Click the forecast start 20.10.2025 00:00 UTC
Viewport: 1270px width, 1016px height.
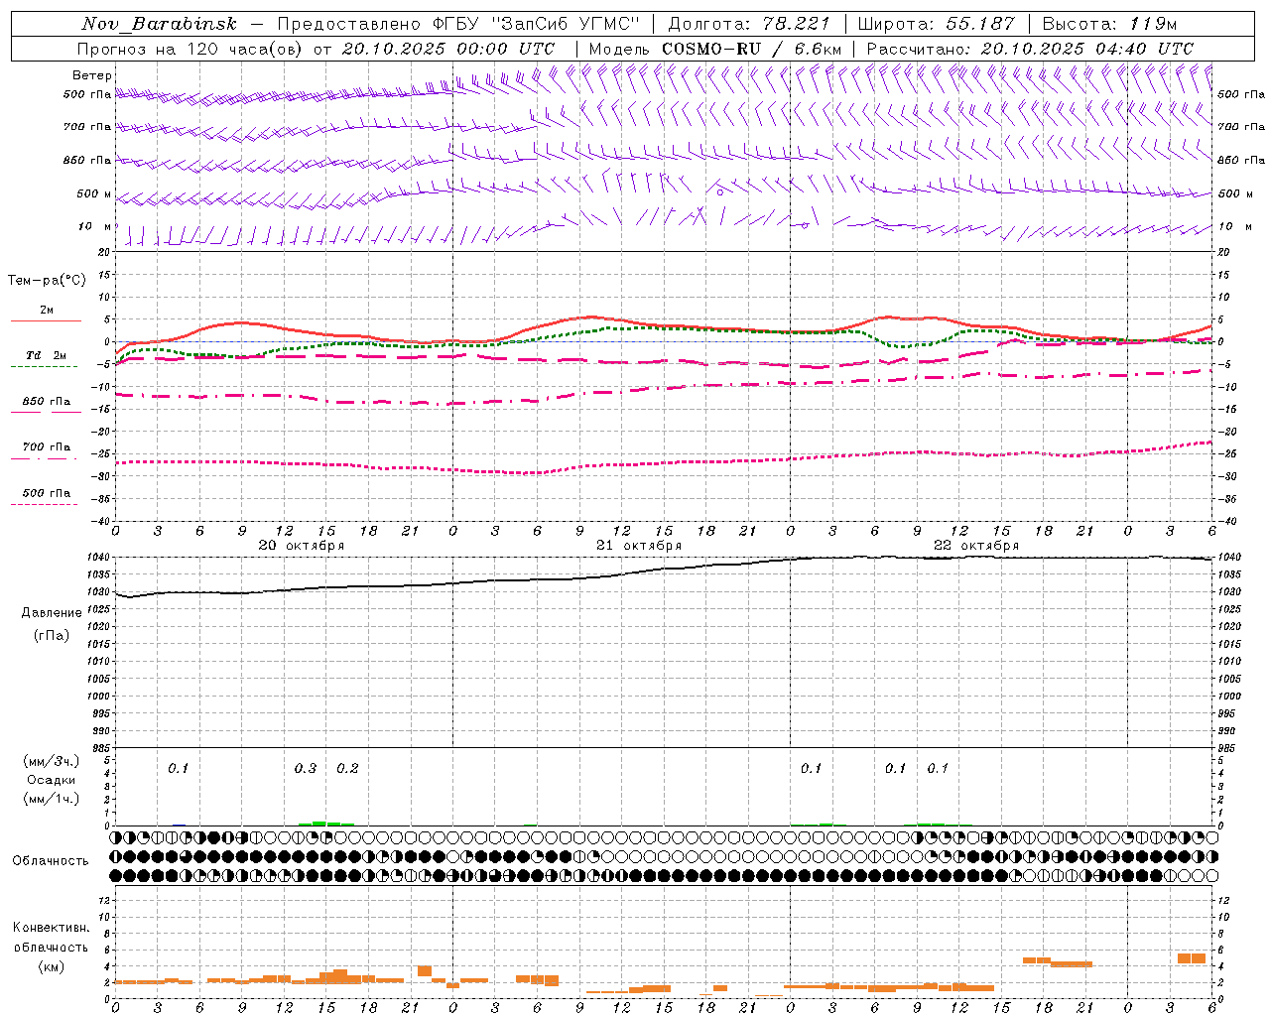pos(447,49)
